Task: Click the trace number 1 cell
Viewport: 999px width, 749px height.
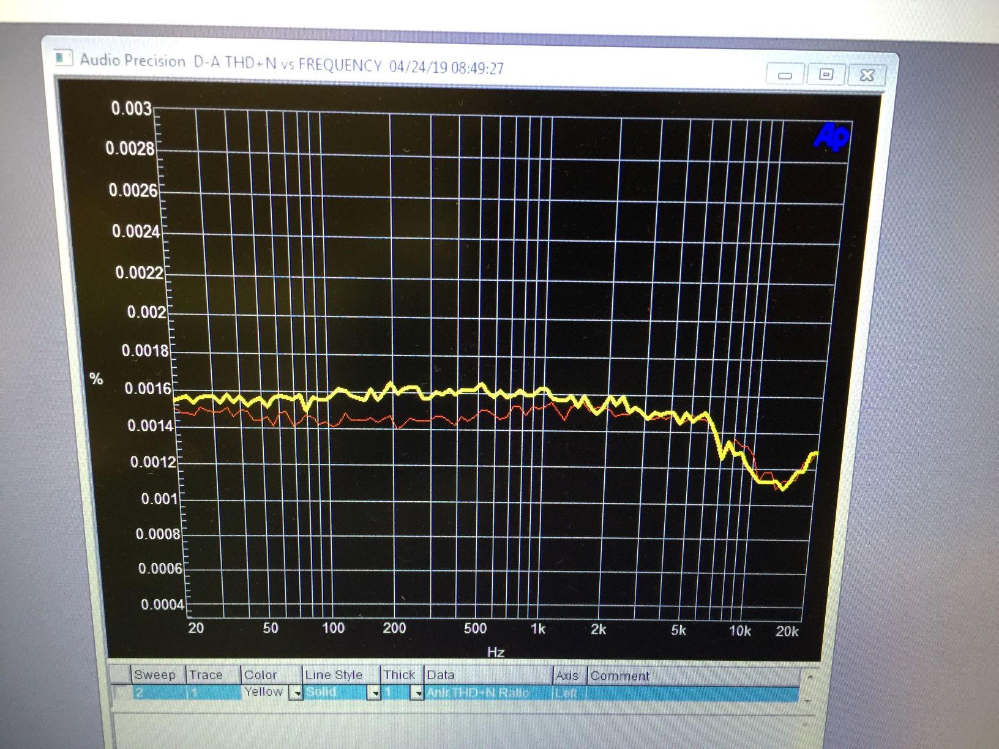Action: click(x=213, y=692)
